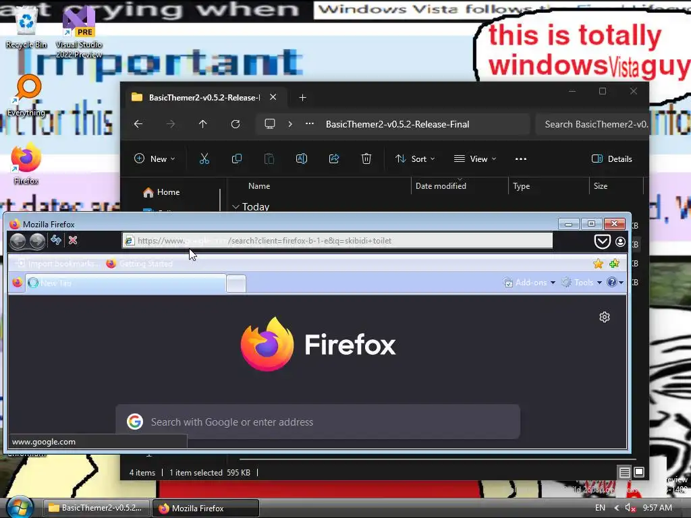Switch File Explorer to large thumbnails view icon

click(639, 472)
